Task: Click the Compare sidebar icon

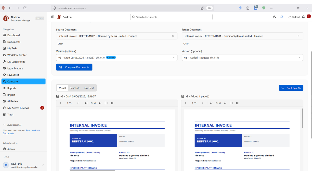Action: 4,81
